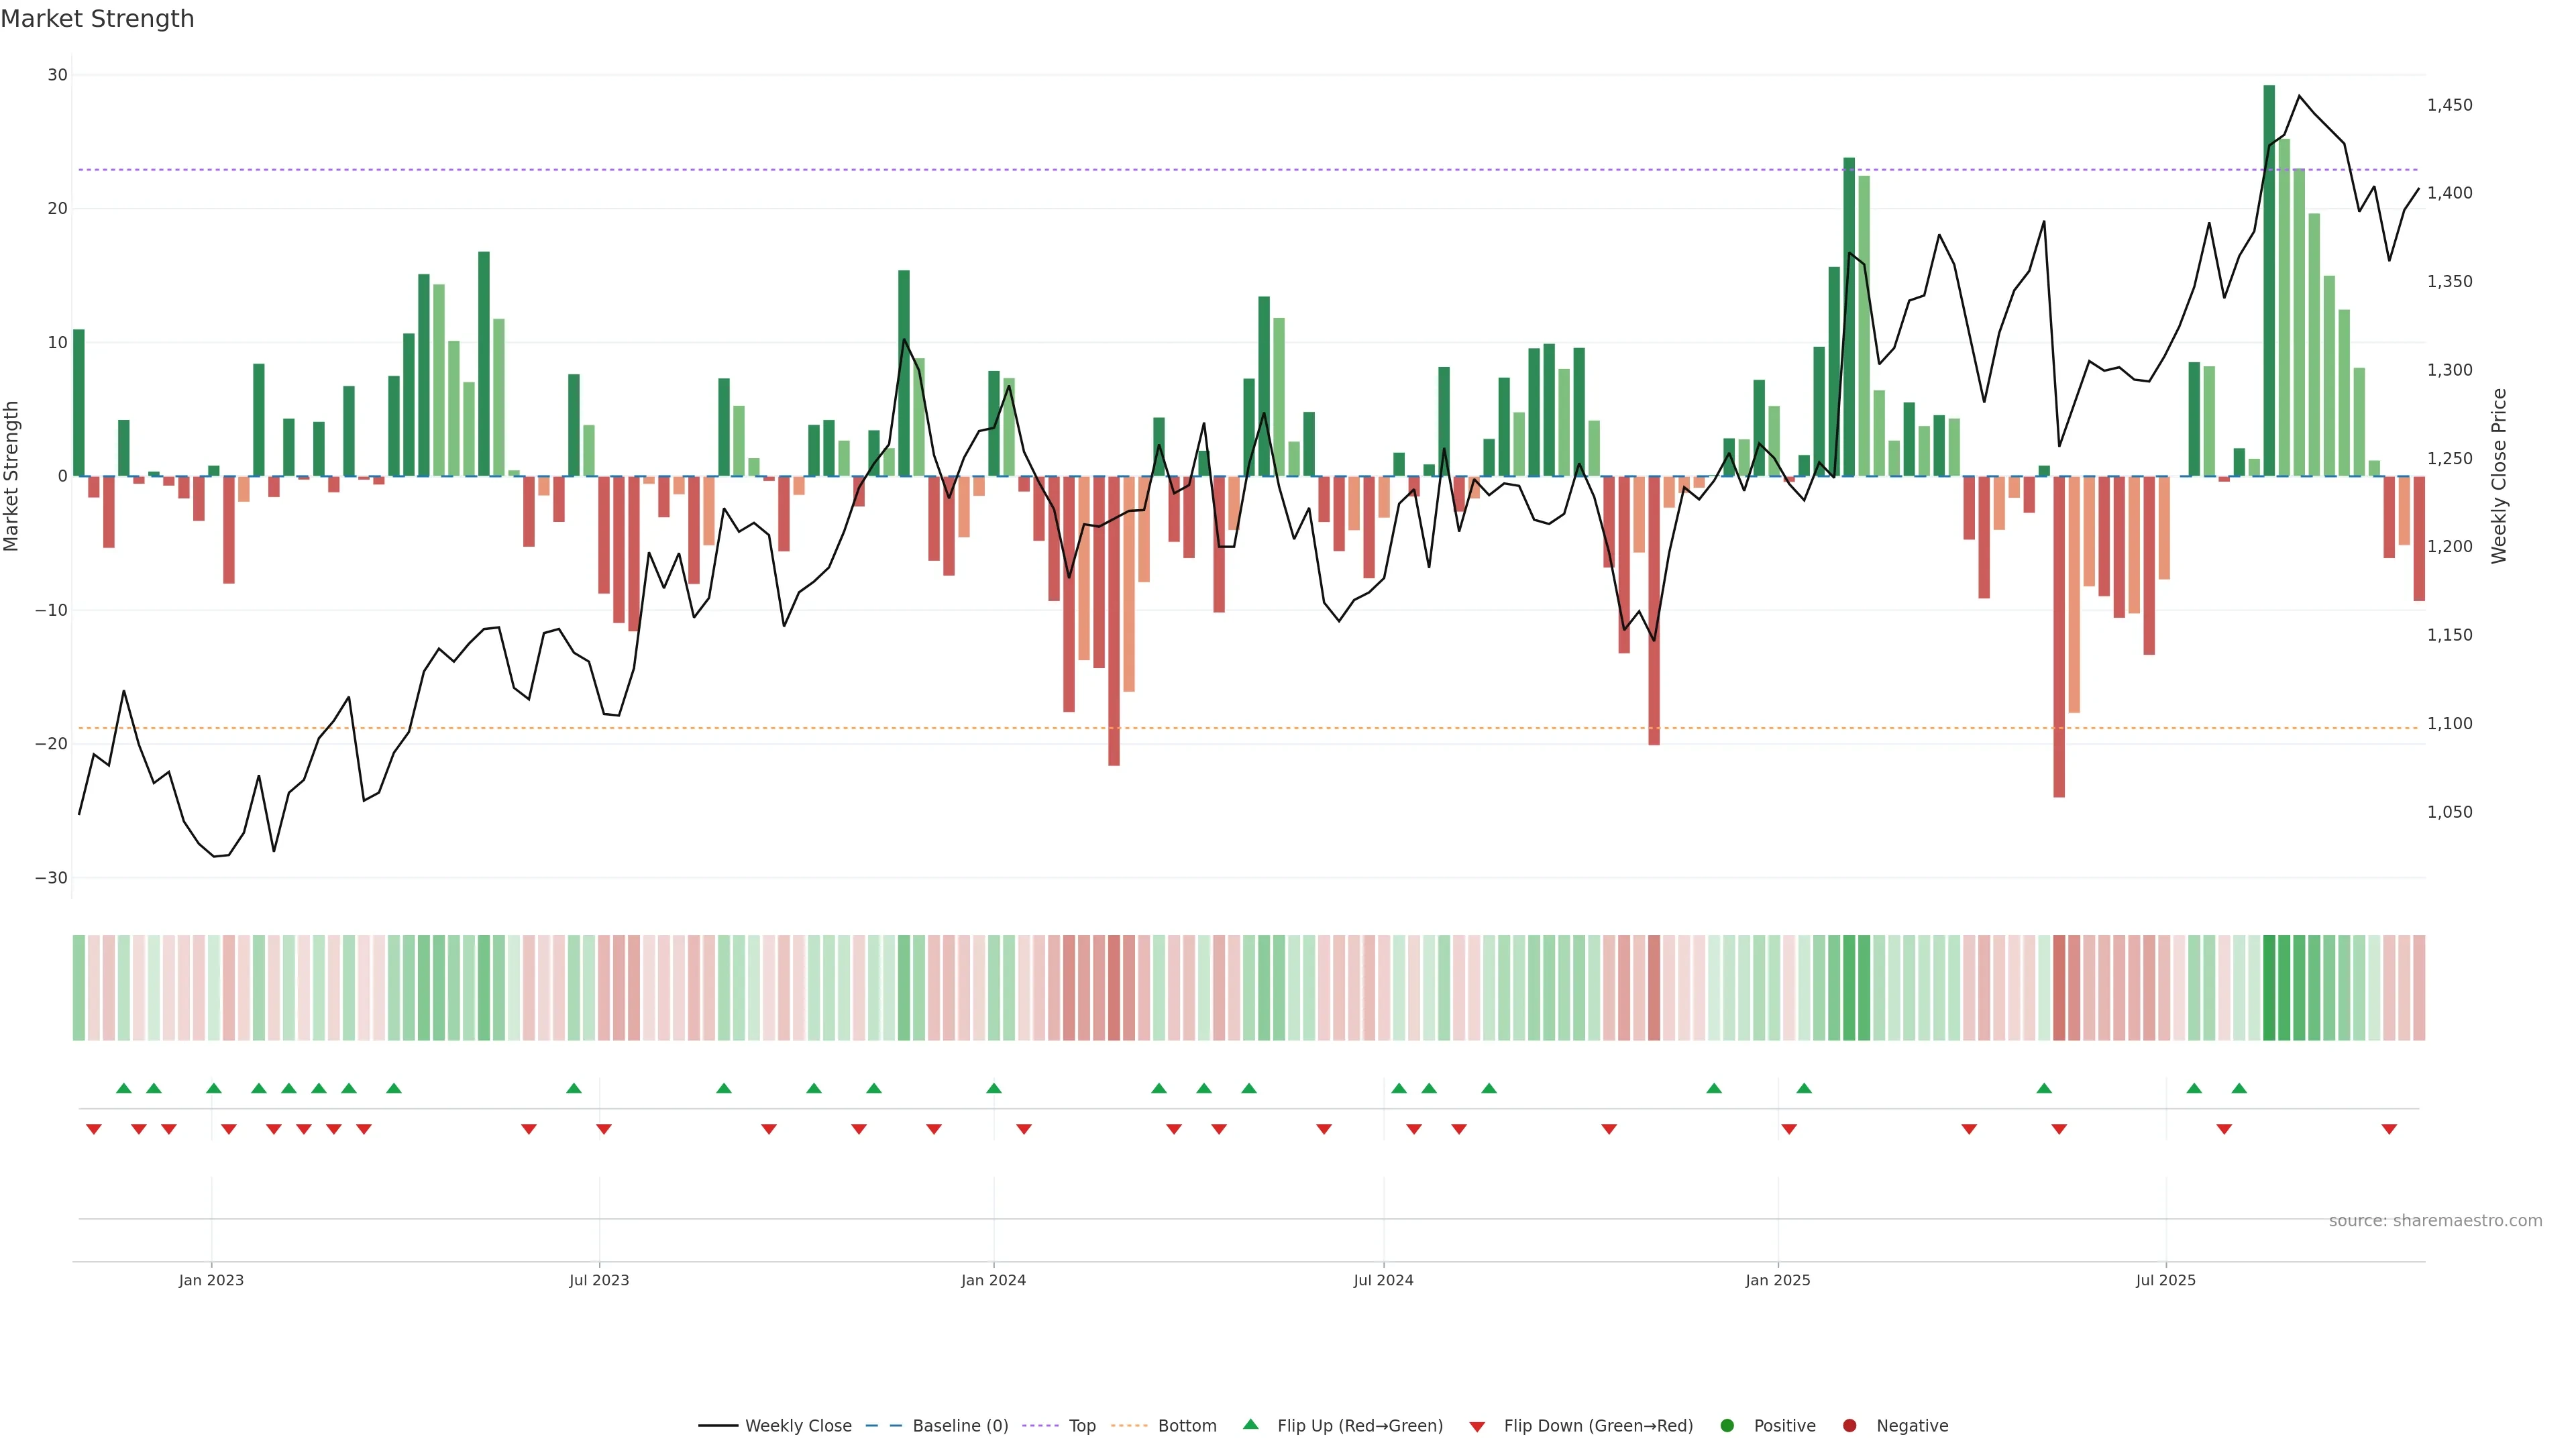This screenshot has height=1449, width=2576.
Task: Click the last red flip-down marker
Action: [x=2389, y=1129]
